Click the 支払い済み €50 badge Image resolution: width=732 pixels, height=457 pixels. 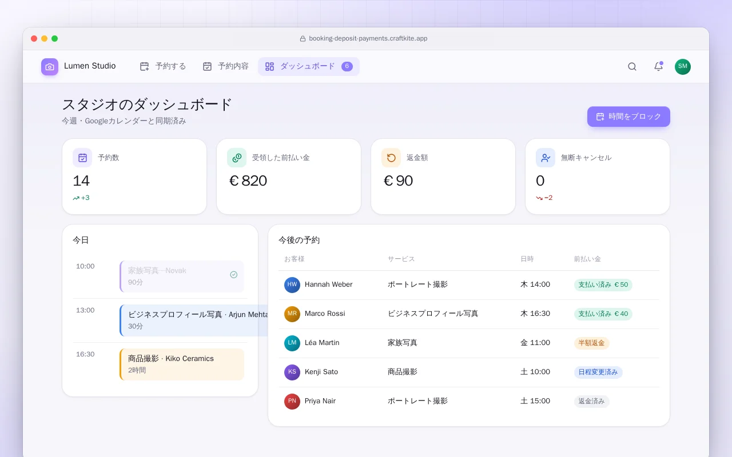coord(603,285)
